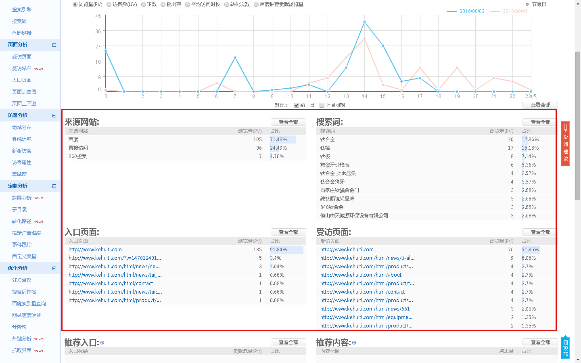Click the 回顶部 back-to-top icon
The image size is (581, 363).
coord(566,348)
